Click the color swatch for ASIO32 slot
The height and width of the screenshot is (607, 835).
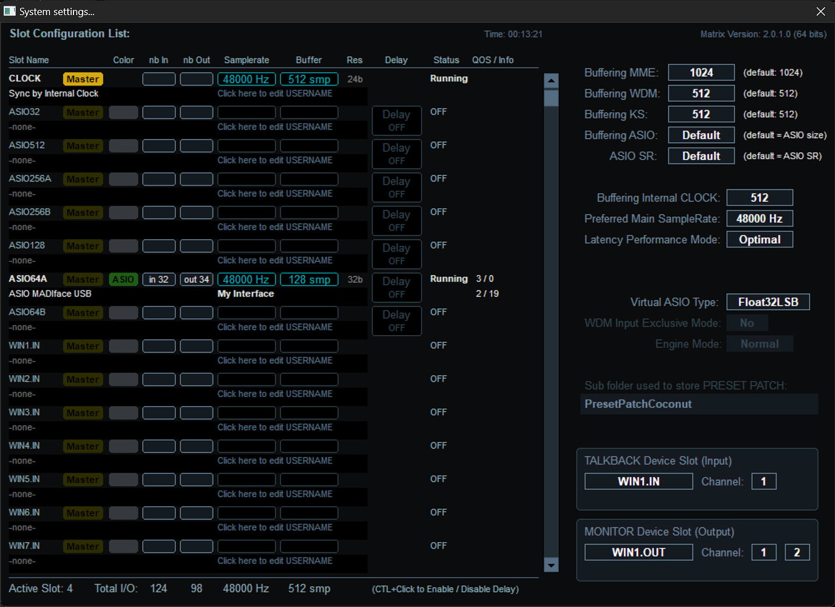123,112
